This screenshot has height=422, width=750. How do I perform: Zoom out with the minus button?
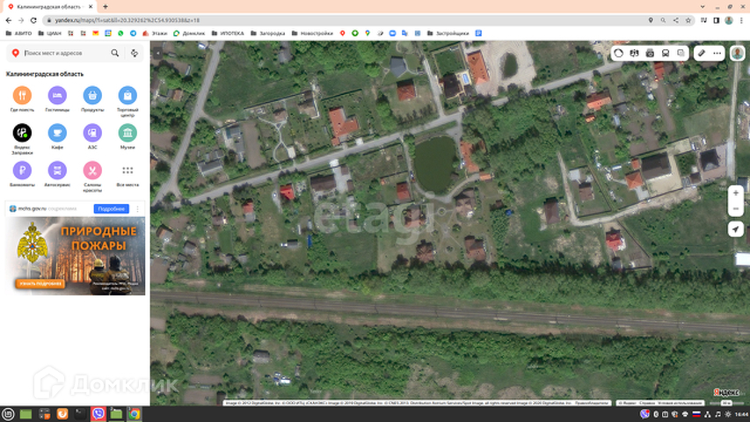click(736, 209)
